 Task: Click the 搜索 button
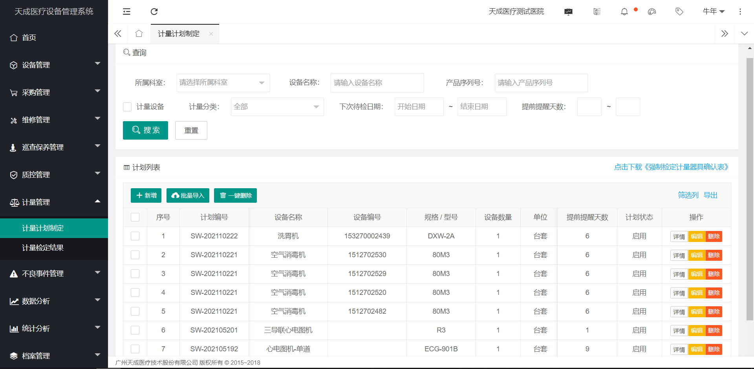145,130
